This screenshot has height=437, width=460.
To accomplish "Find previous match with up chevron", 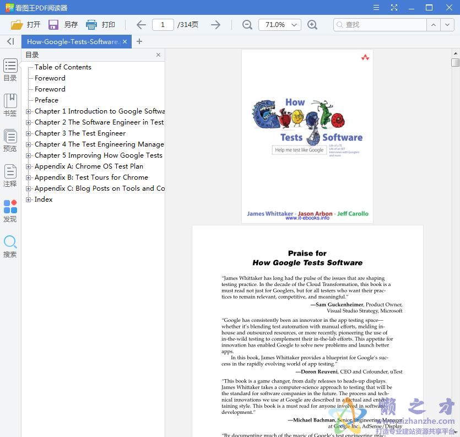I will [434, 25].
